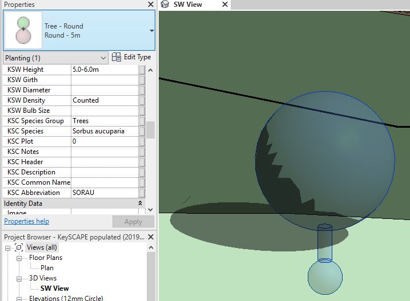This screenshot has height=301, width=410.
Task: Click associate button beside KSC Species
Action: point(142,131)
